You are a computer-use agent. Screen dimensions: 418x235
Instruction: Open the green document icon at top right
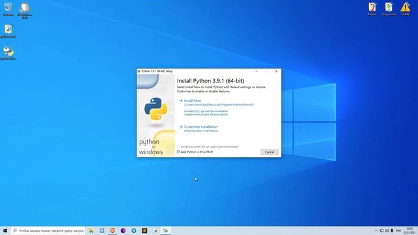389,8
